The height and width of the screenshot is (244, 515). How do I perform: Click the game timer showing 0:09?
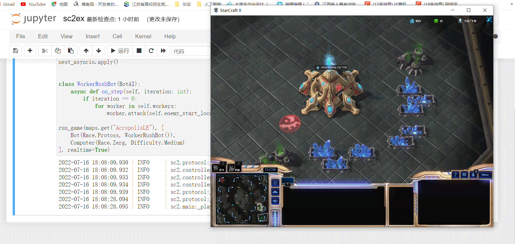pos(270,170)
